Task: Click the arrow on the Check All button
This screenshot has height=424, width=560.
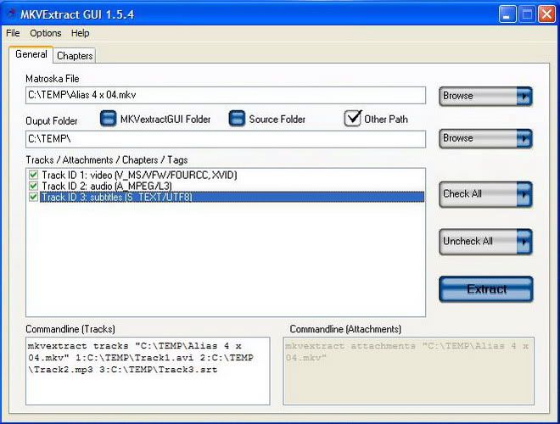Action: point(524,194)
